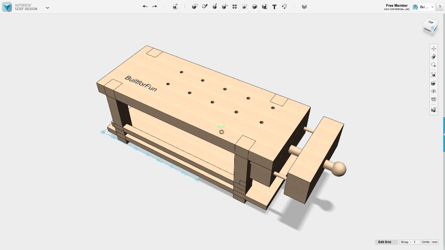445x250 pixels.
Task: Open the Measure tool
Action: pos(265,7)
